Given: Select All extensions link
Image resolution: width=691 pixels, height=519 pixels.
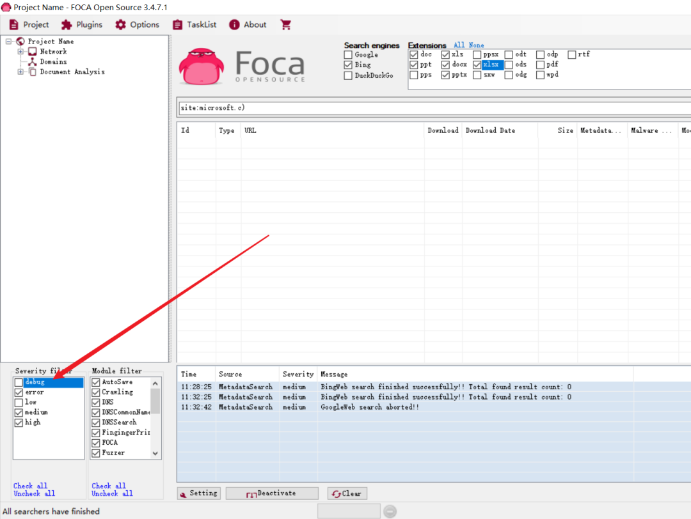Looking at the screenshot, I should (459, 45).
